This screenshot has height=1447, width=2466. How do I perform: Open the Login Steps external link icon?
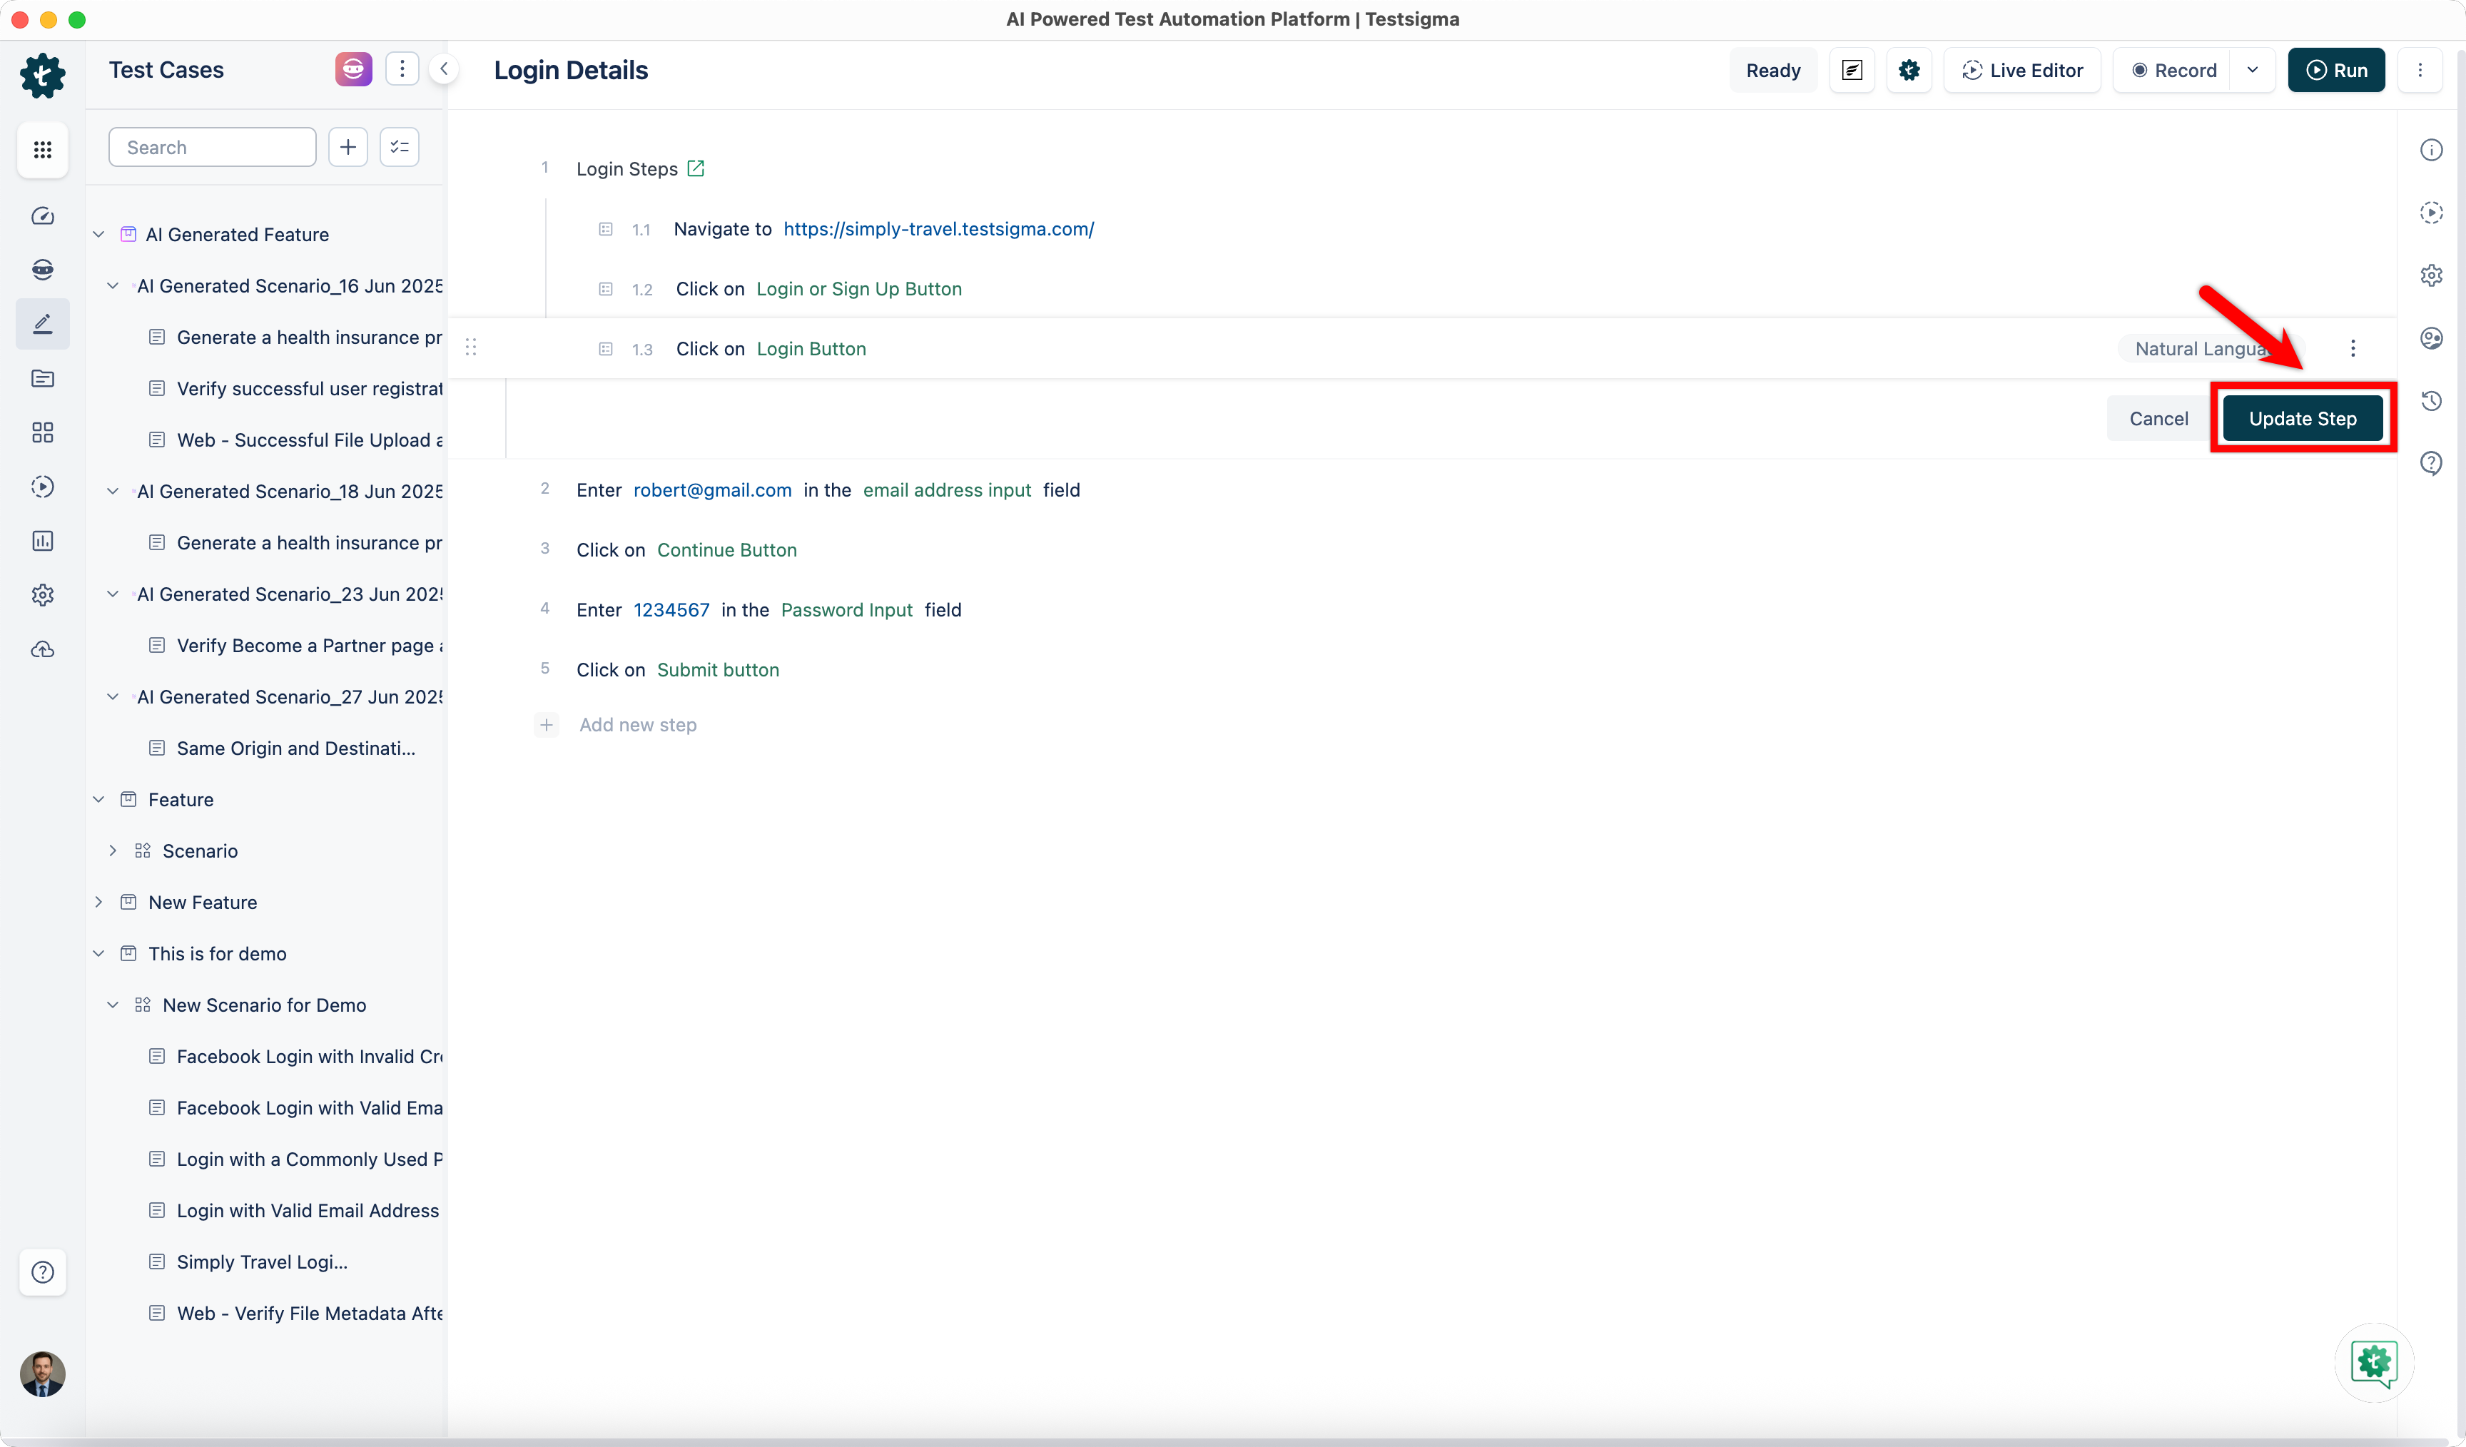point(696,168)
